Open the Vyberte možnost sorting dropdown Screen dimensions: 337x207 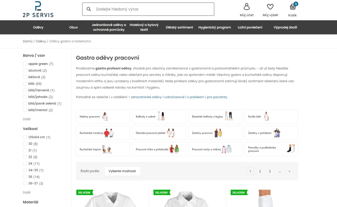(122, 171)
